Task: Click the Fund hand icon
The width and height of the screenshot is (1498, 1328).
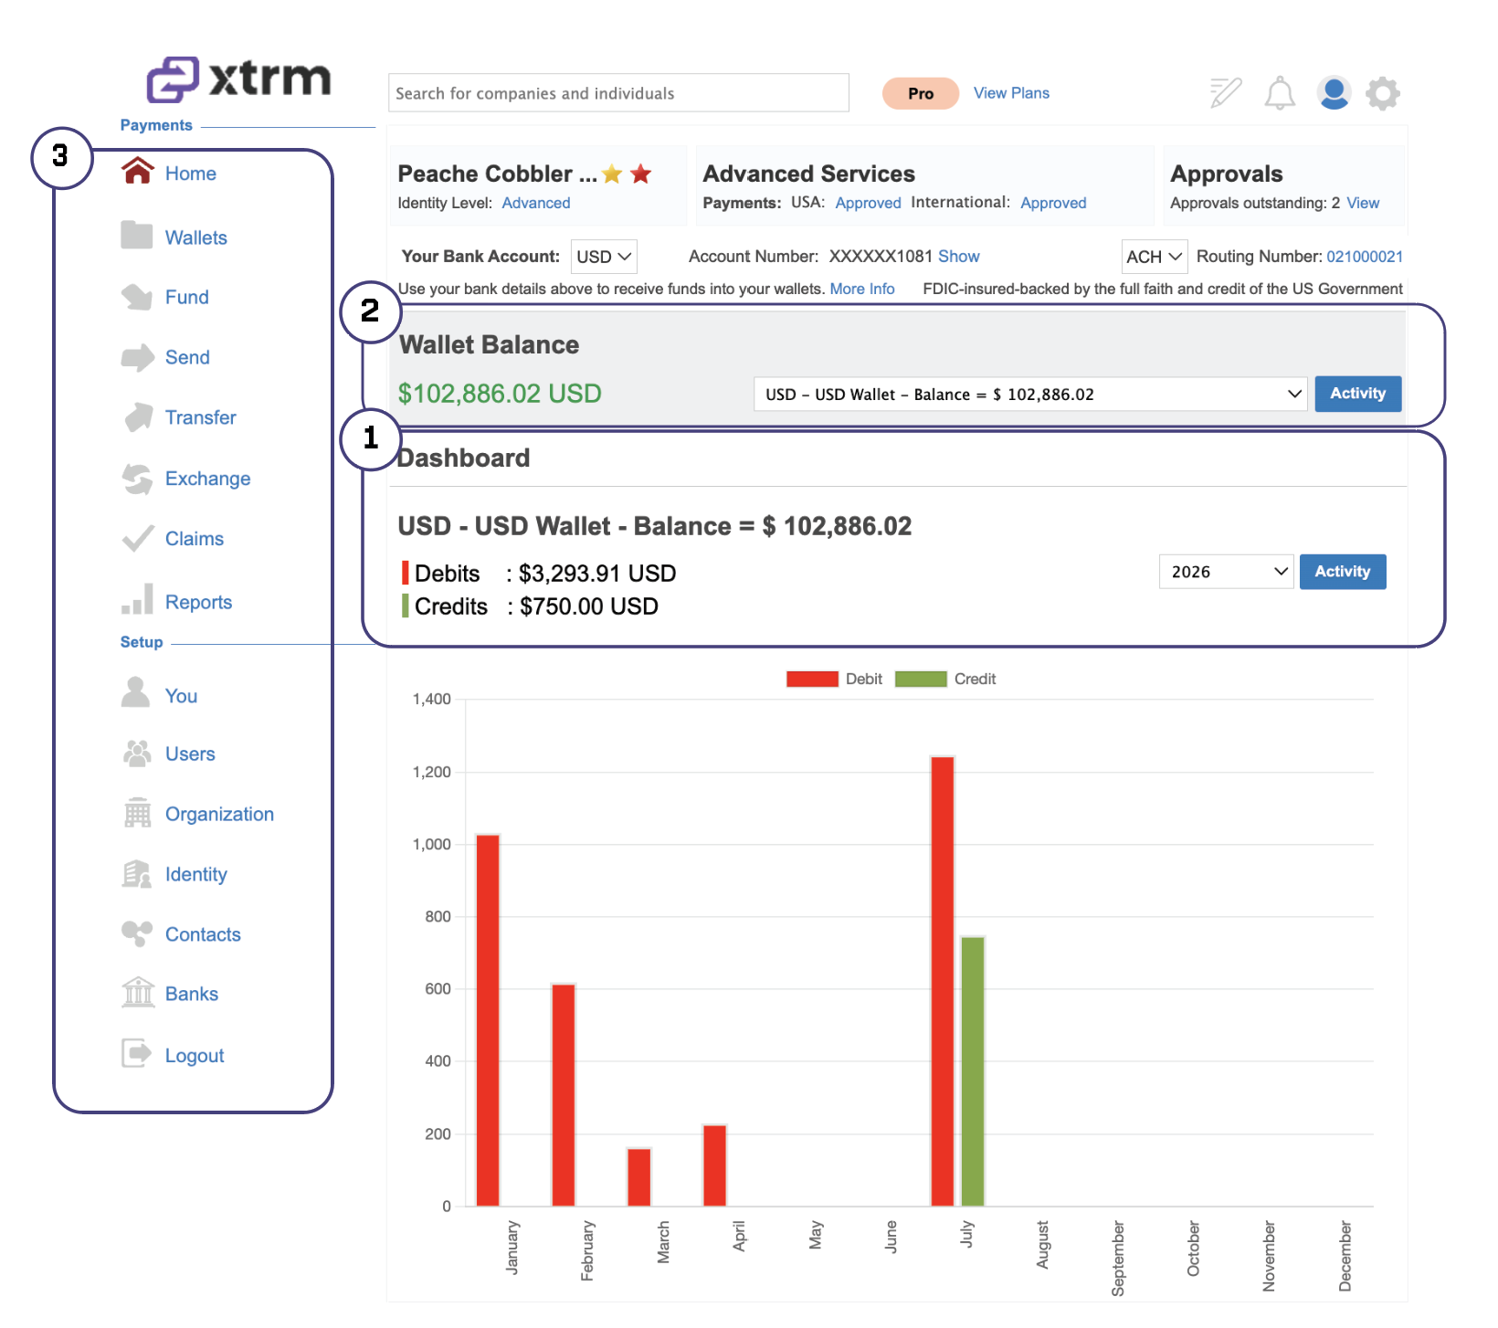Action: click(x=137, y=296)
